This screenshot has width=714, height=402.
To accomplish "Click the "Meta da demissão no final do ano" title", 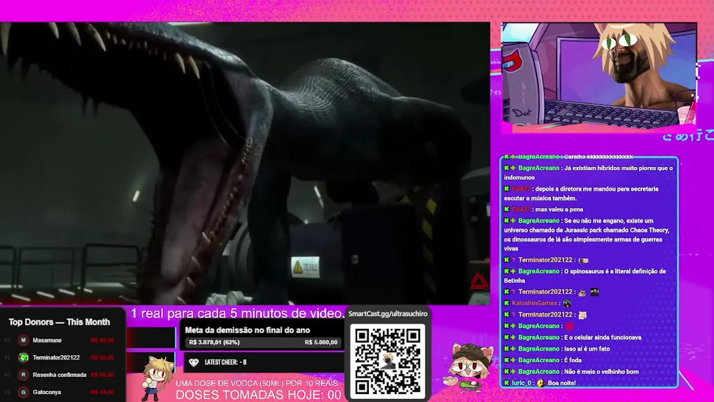I will click(x=247, y=330).
